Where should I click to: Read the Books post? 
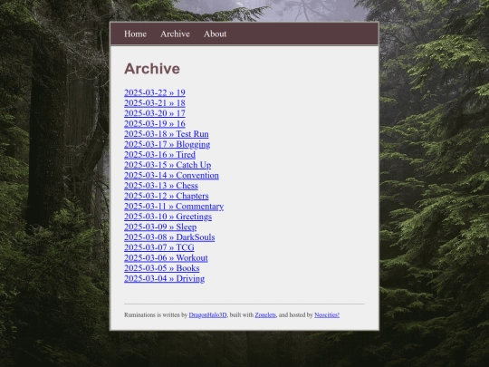coord(162,268)
